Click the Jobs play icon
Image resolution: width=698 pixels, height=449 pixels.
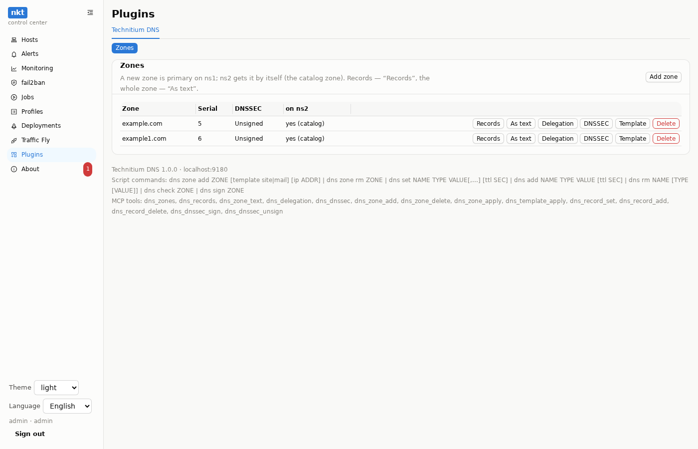(14, 97)
